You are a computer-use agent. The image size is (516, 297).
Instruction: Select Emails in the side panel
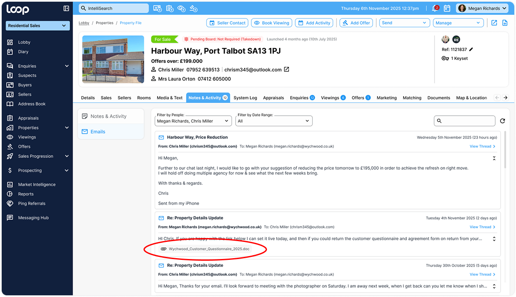pyautogui.click(x=111, y=131)
